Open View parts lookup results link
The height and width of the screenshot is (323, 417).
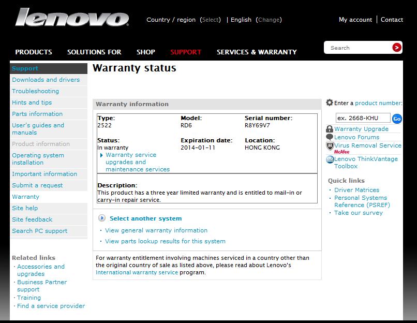(165, 241)
